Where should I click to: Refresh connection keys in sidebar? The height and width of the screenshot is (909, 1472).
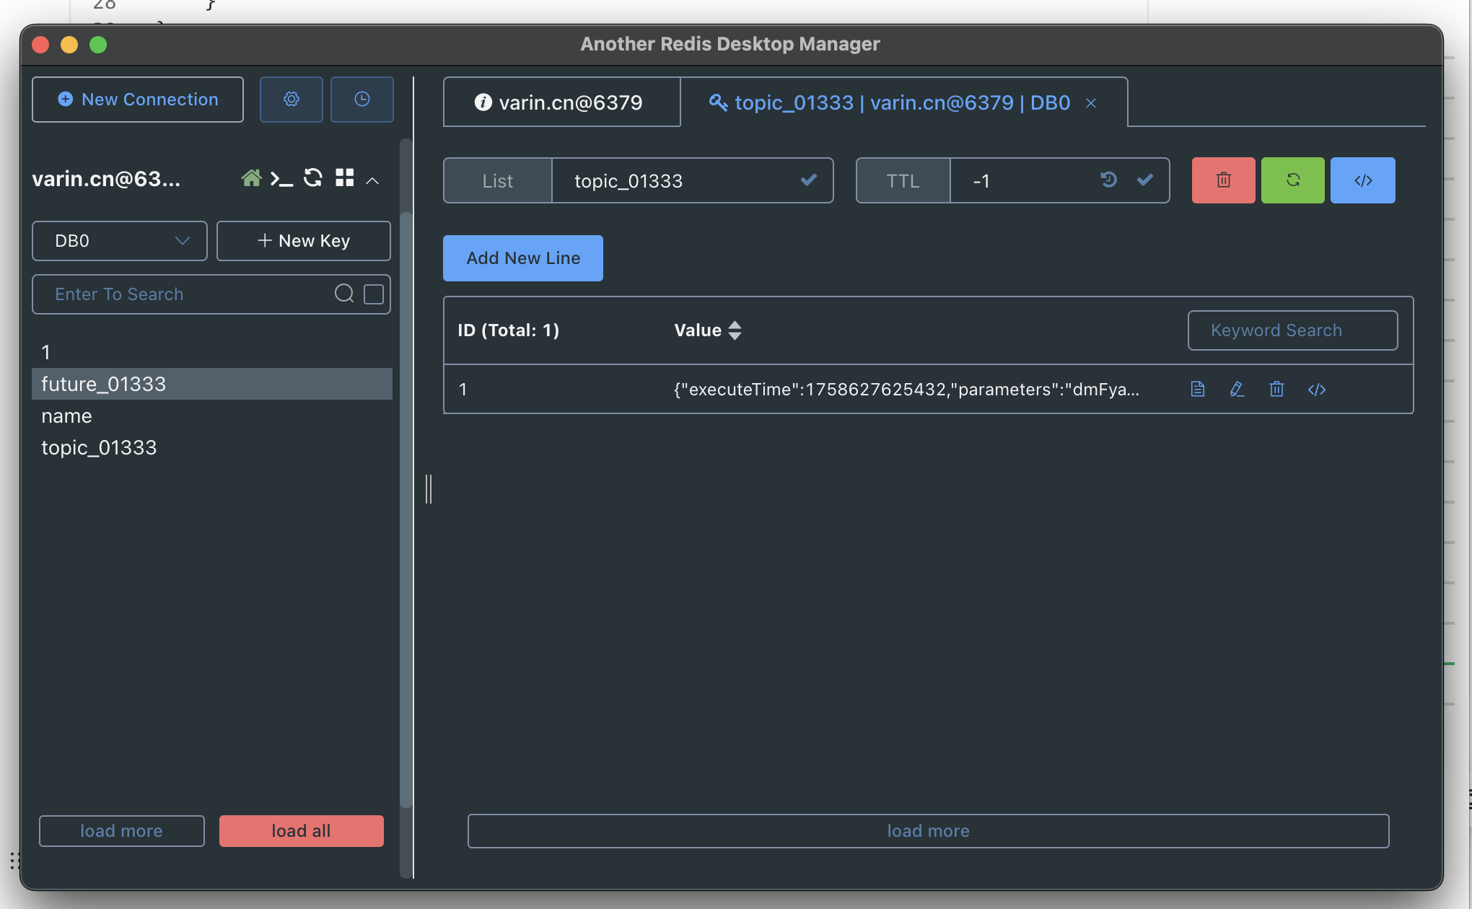point(313,178)
